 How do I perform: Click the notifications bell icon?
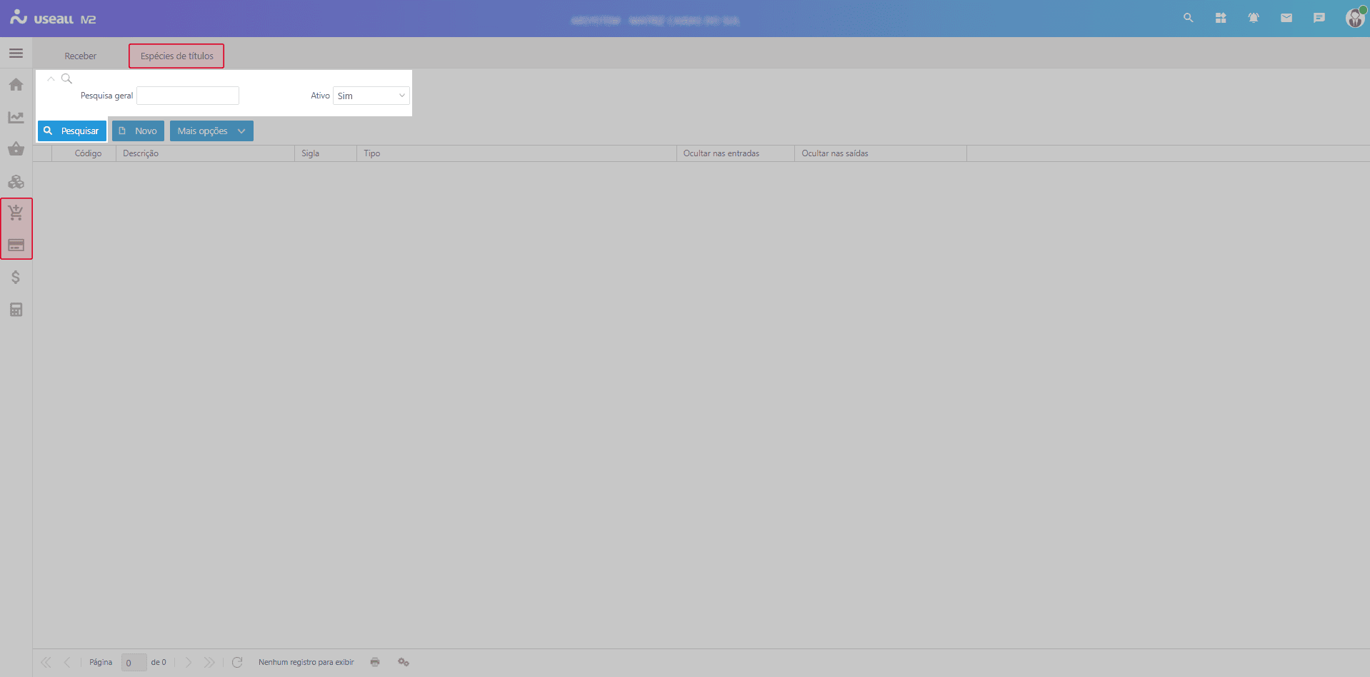[x=1253, y=18]
